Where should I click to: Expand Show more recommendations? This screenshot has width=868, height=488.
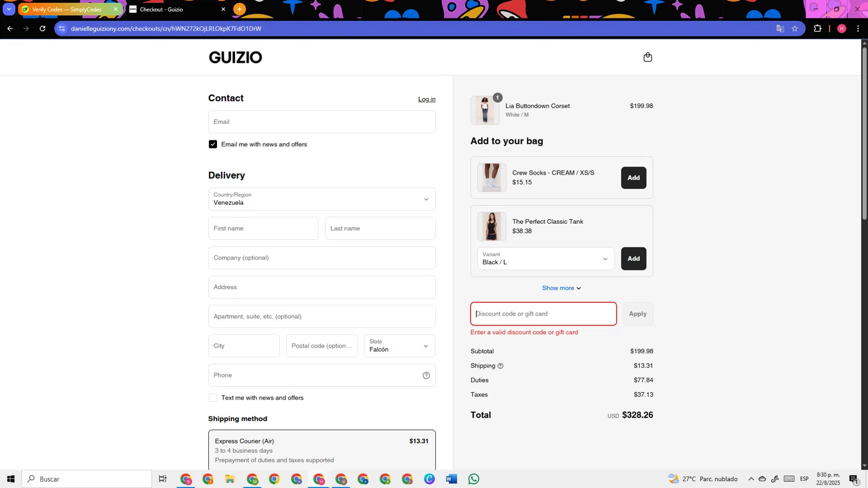click(561, 288)
